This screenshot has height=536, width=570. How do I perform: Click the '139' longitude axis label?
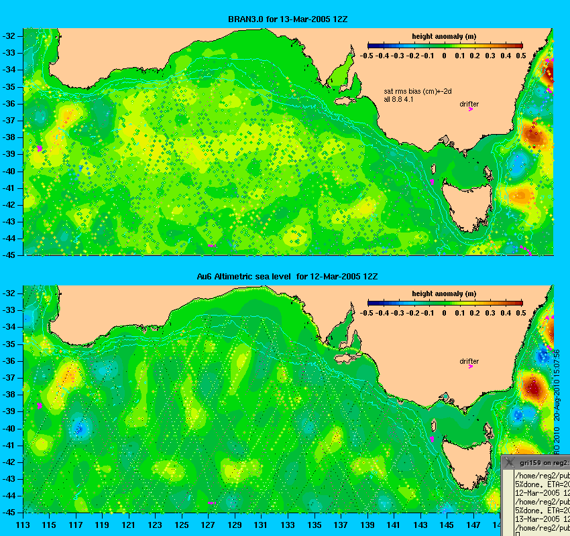[367, 525]
